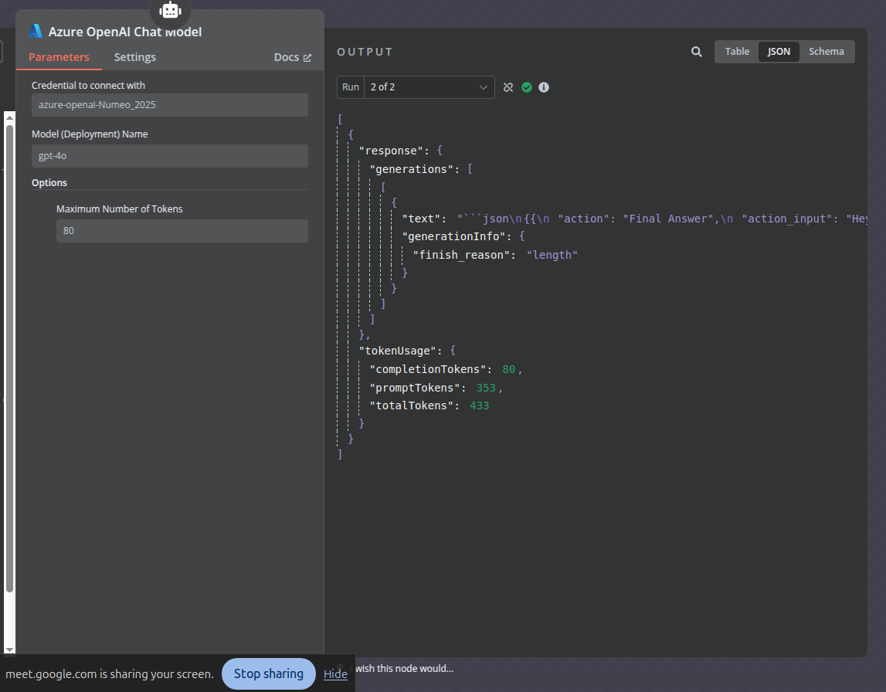This screenshot has width=886, height=692.
Task: Click the Maximum Number of Tokens field
Action: pos(182,231)
